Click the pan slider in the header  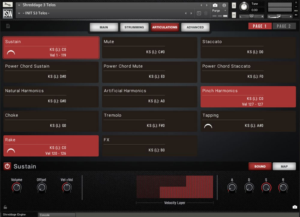(251, 17)
